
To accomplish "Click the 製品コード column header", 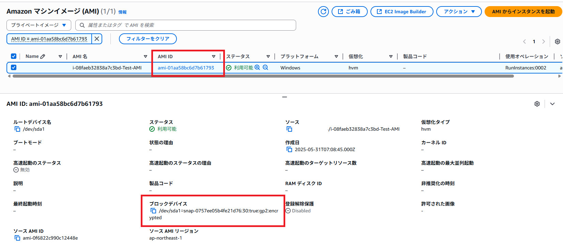I will [x=415, y=56].
